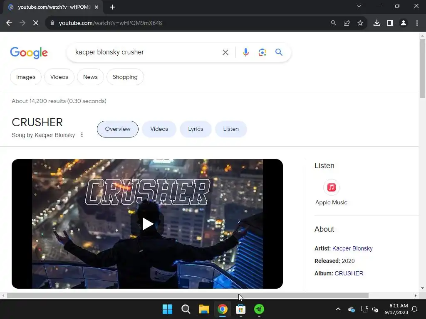Filter results by Images
The image size is (426, 319).
coord(26,77)
